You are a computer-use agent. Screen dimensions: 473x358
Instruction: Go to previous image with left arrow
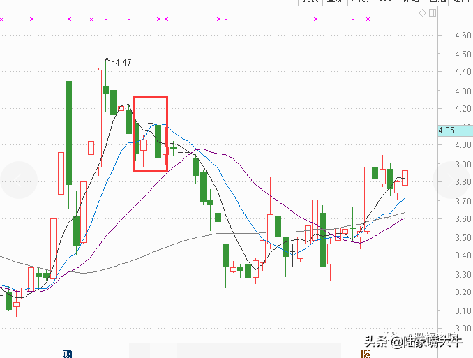click(19, 180)
